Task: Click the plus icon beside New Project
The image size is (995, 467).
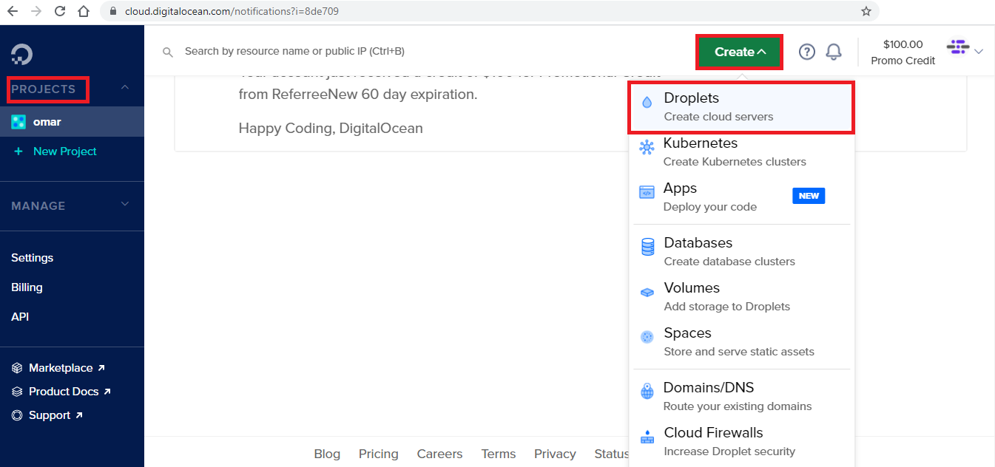Action: [18, 151]
